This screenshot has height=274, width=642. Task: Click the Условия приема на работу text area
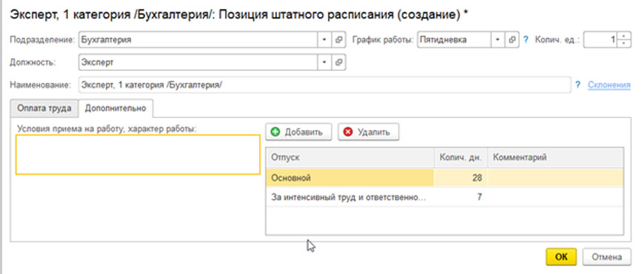138,155
